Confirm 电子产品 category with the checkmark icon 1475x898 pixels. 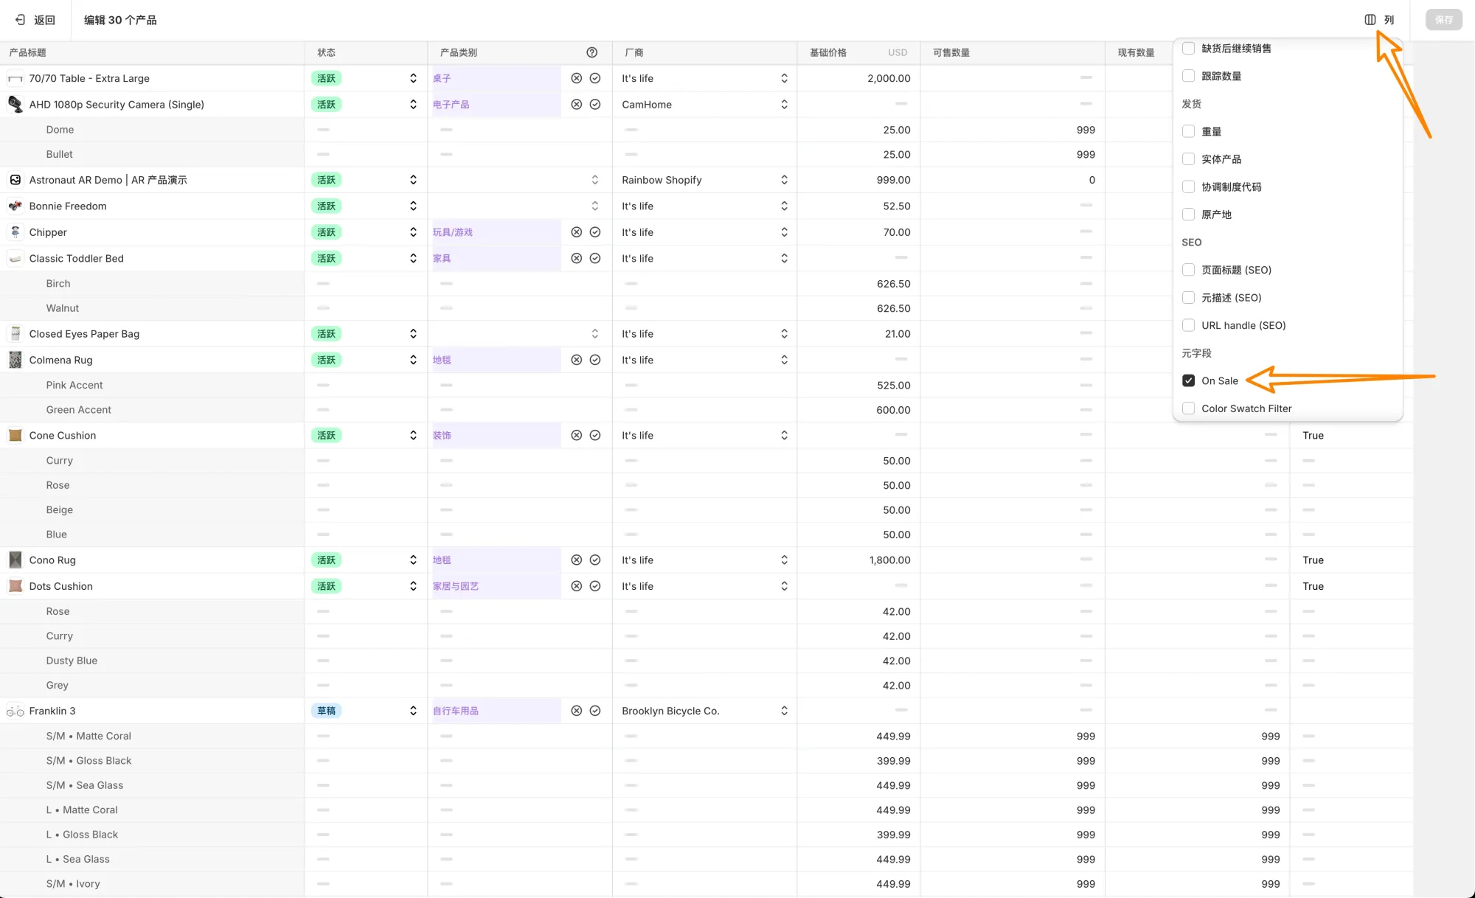pyautogui.click(x=595, y=105)
